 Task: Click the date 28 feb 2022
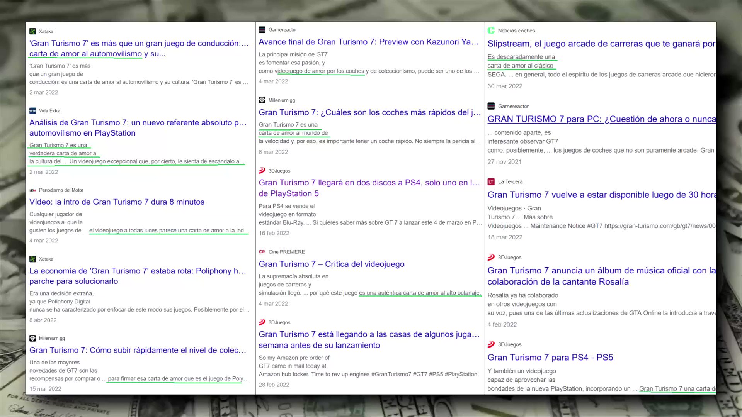(x=274, y=385)
